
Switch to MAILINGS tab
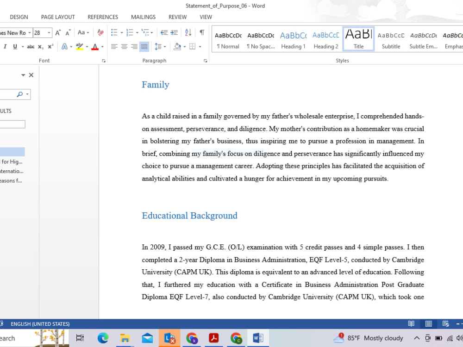pyautogui.click(x=143, y=17)
